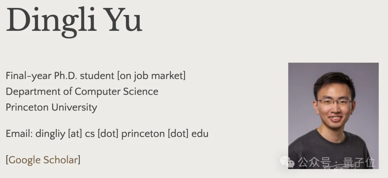Click the profile photo thumbnail
Viewport: 388px width, 178px height.
pos(333,116)
